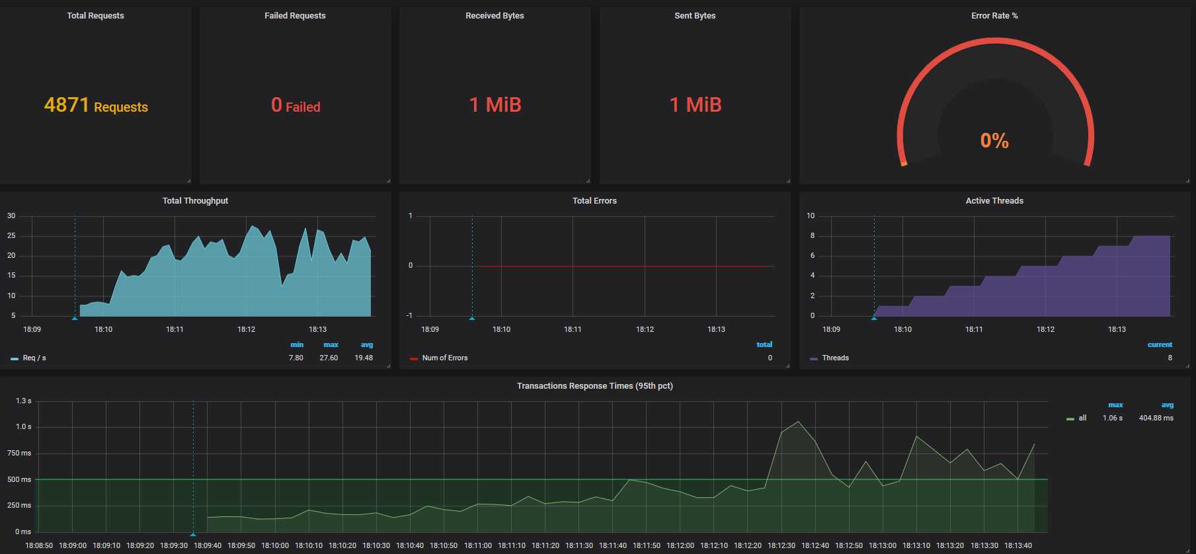Click the 0% value in the Error Rate gauge

pyautogui.click(x=994, y=141)
